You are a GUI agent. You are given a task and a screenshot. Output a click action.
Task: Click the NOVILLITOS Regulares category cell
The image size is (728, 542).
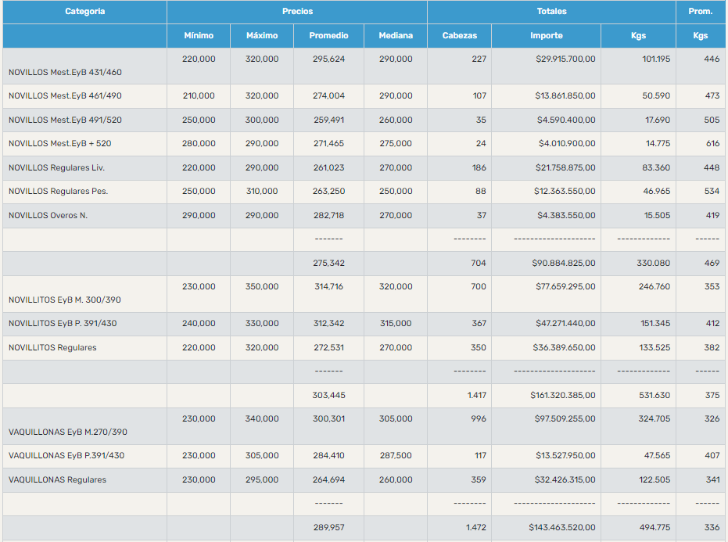click(52, 348)
